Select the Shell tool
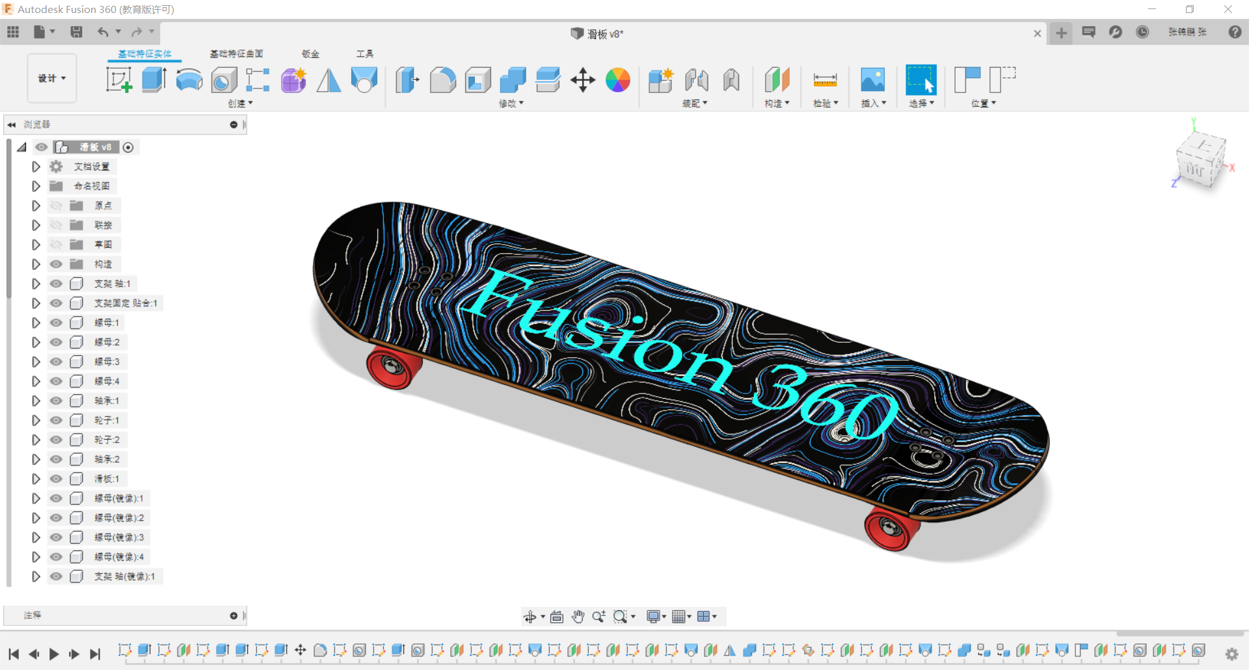The width and height of the screenshot is (1249, 670). [478, 80]
